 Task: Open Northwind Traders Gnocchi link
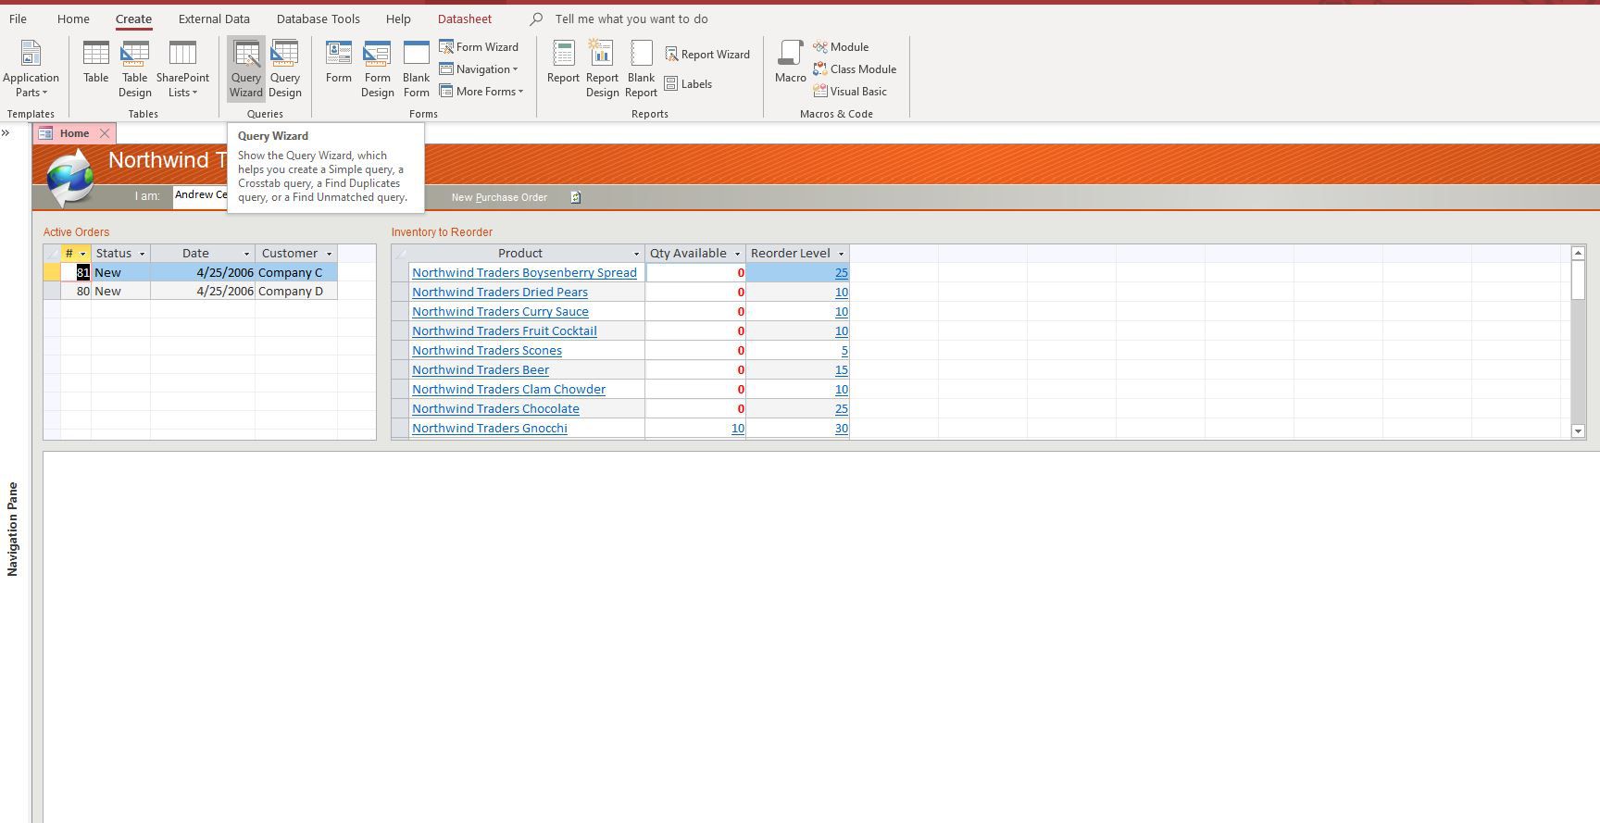point(490,428)
